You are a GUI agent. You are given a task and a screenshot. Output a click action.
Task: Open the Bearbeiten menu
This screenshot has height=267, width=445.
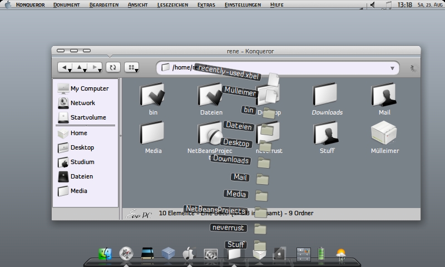coord(104,5)
